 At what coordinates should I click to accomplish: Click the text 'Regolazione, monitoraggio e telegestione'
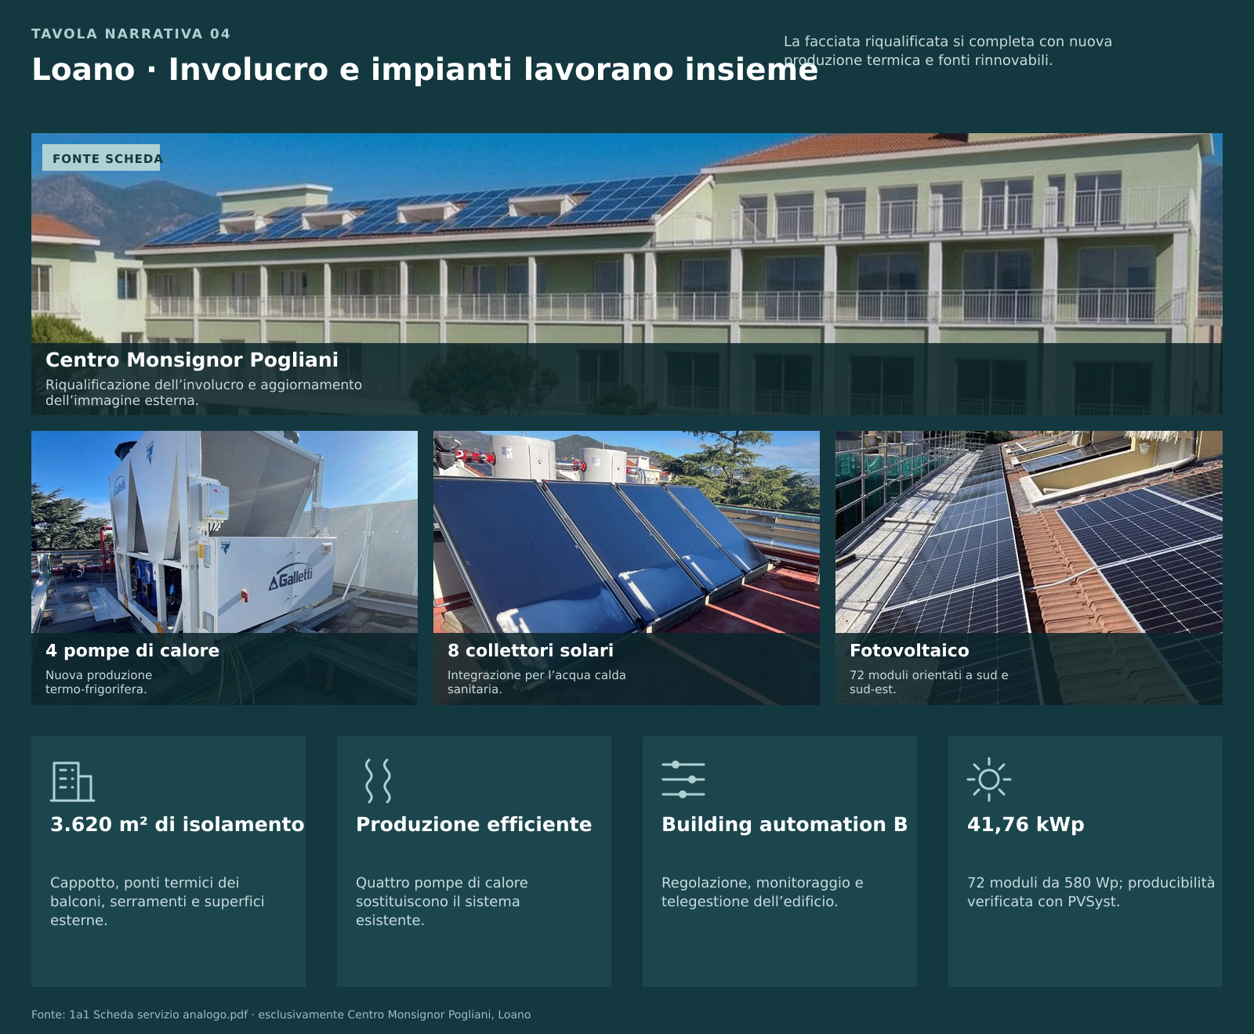point(763,891)
